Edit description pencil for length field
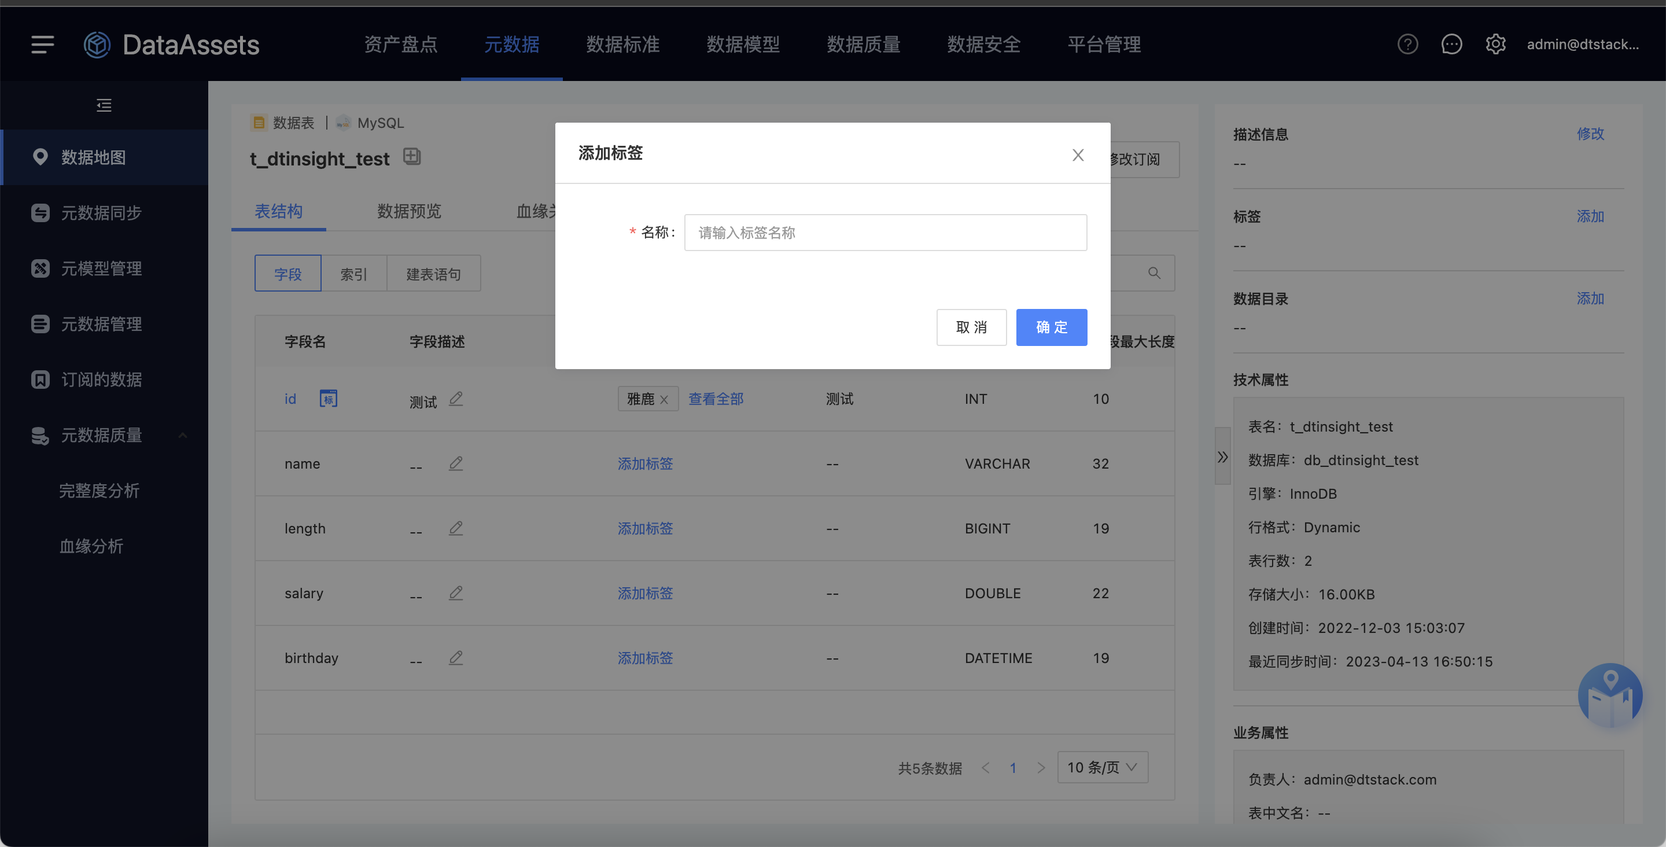This screenshot has width=1666, height=847. pos(456,528)
